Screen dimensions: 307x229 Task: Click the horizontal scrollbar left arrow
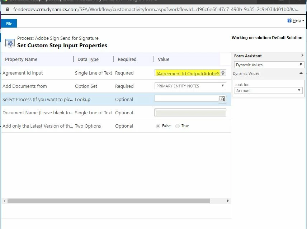pos(4,201)
